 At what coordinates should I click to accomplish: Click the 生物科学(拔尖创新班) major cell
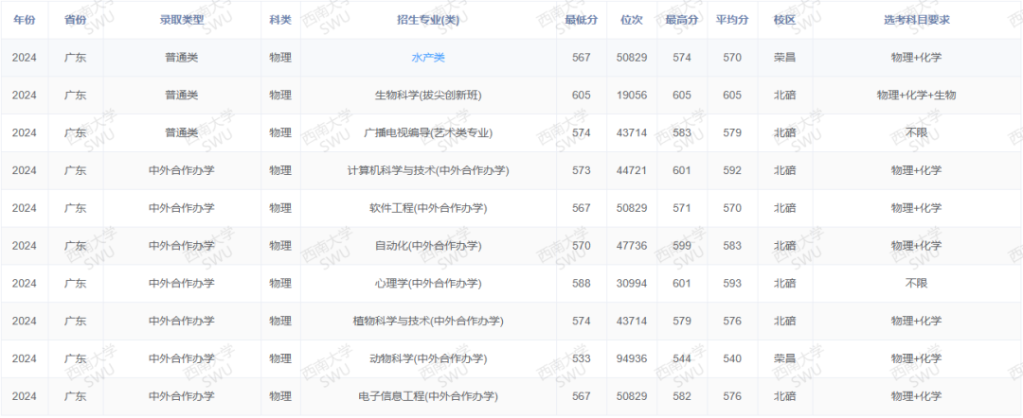click(428, 96)
